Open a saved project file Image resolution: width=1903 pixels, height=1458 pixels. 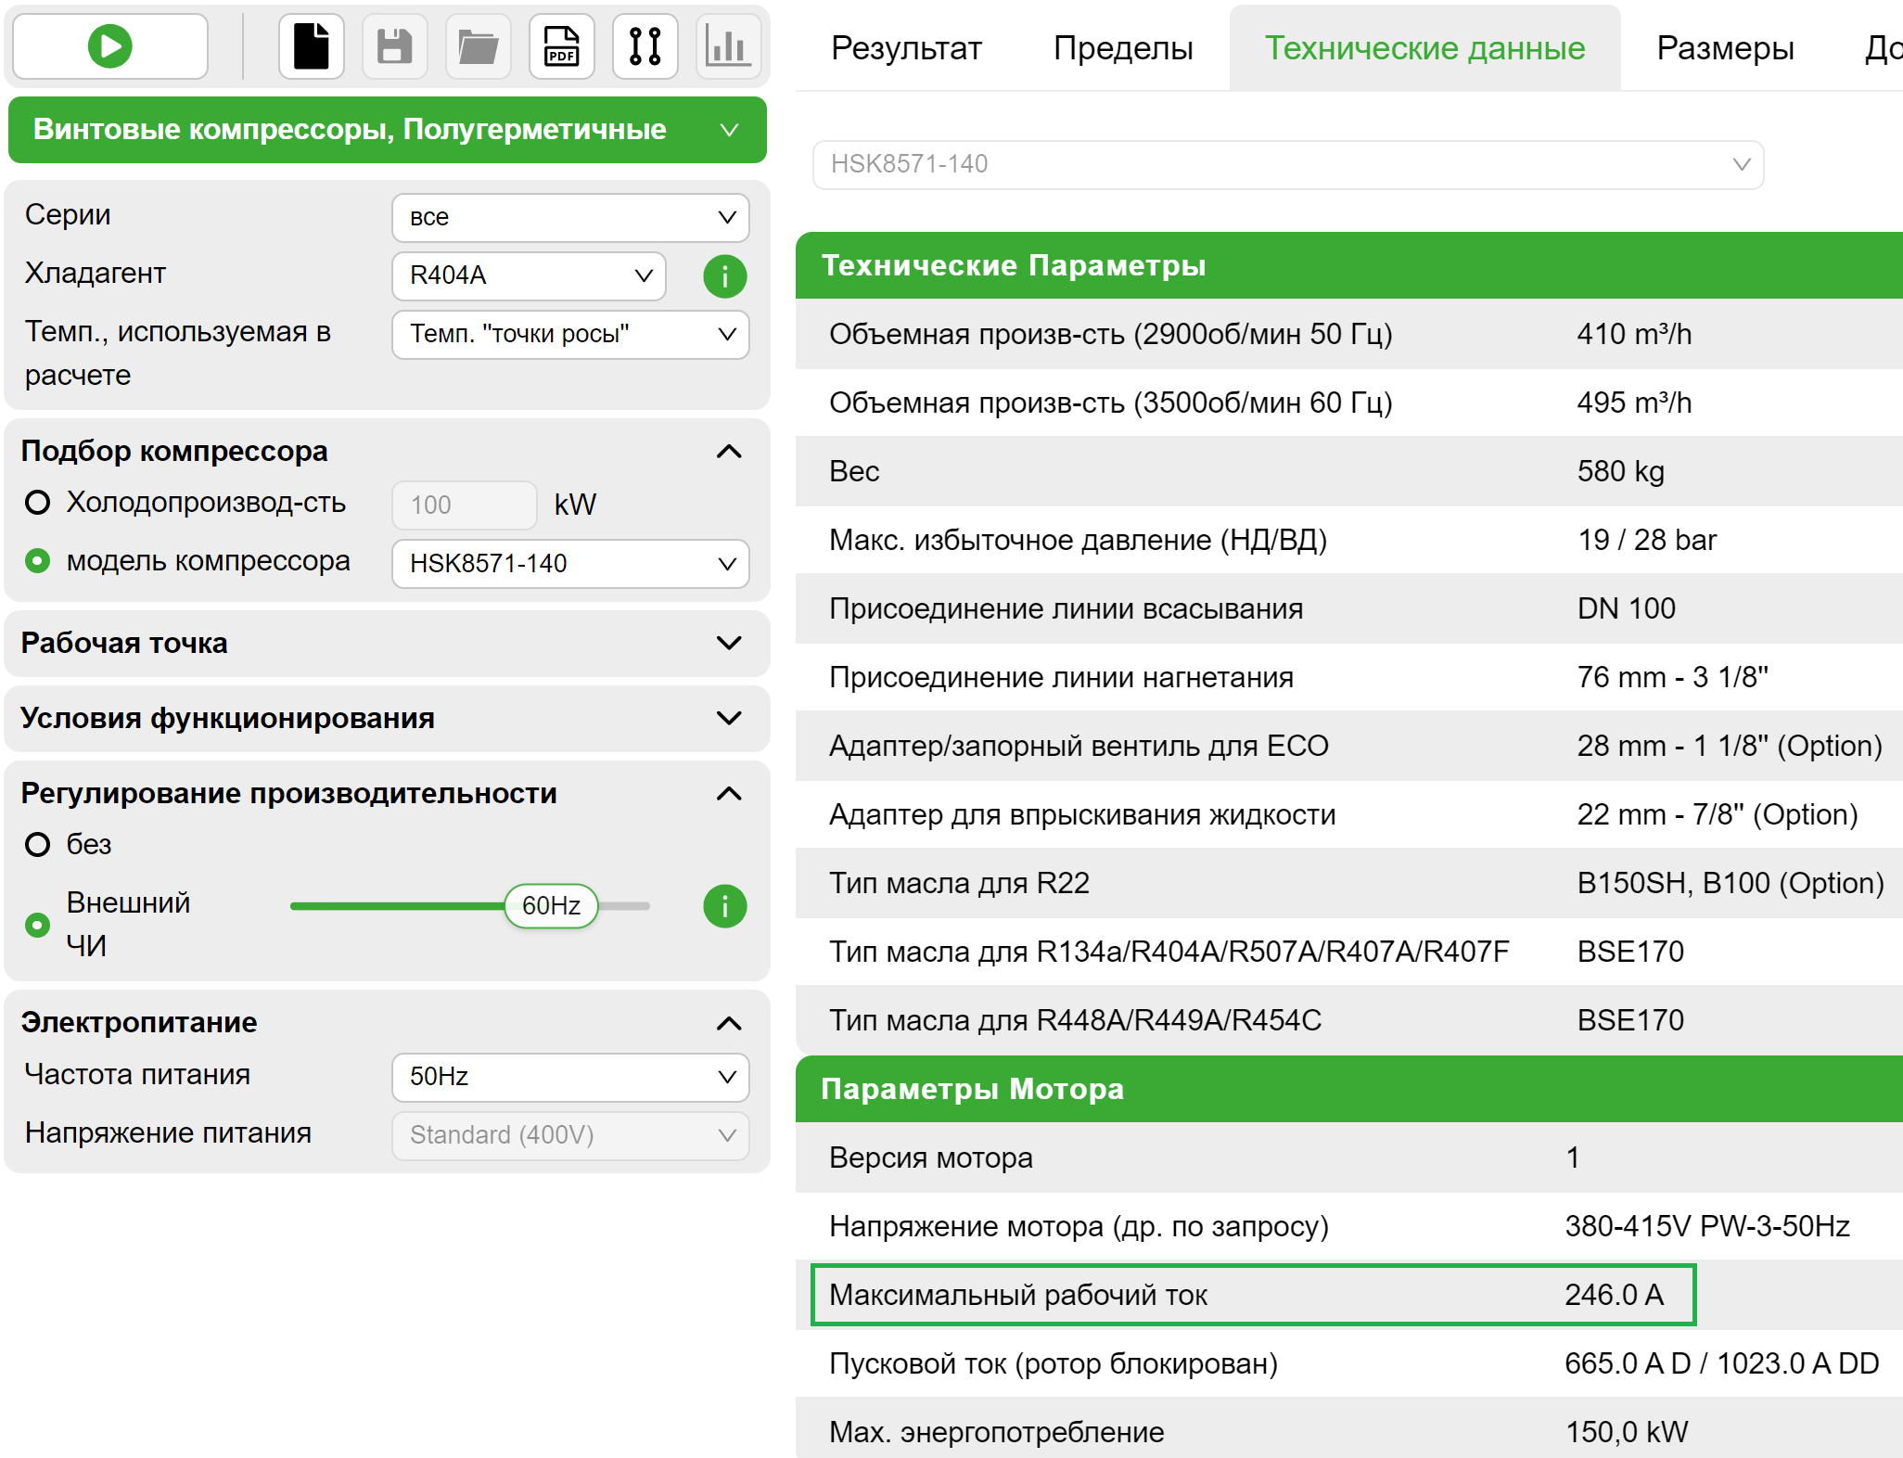tap(478, 45)
